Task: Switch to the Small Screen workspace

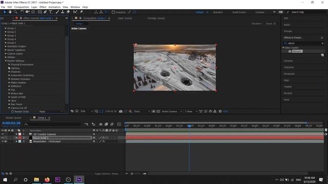Action: coord(239,12)
